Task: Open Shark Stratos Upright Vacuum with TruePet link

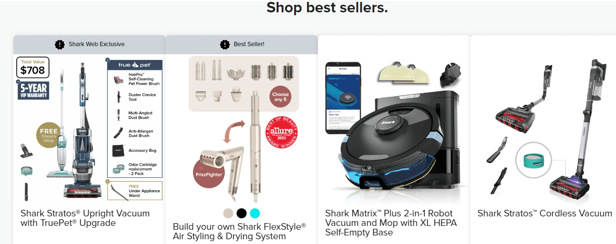Action: click(x=85, y=218)
